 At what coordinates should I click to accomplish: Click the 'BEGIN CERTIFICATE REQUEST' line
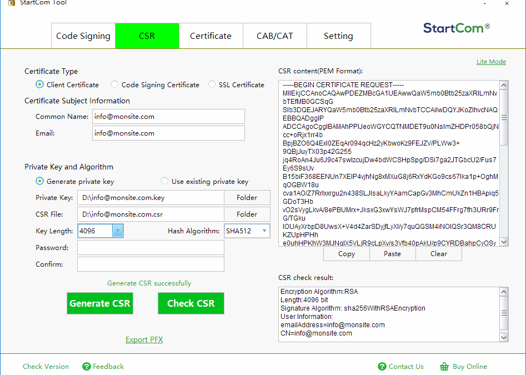(x=343, y=85)
